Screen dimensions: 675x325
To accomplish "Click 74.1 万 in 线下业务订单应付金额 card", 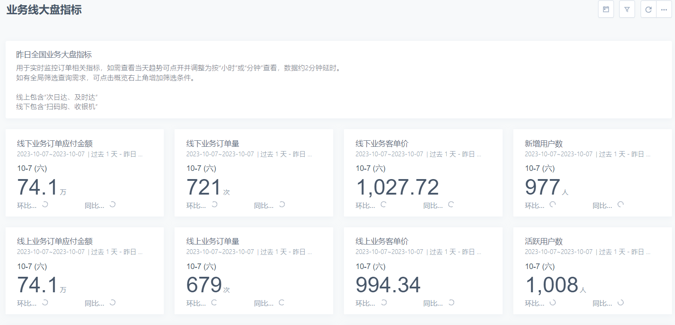I will pyautogui.click(x=42, y=188).
